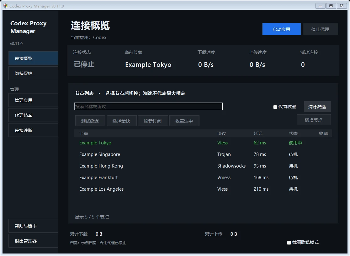This screenshot has height=256, width=350.
Task: Focus the 搜索名称或协议 search field
Action: (149, 107)
